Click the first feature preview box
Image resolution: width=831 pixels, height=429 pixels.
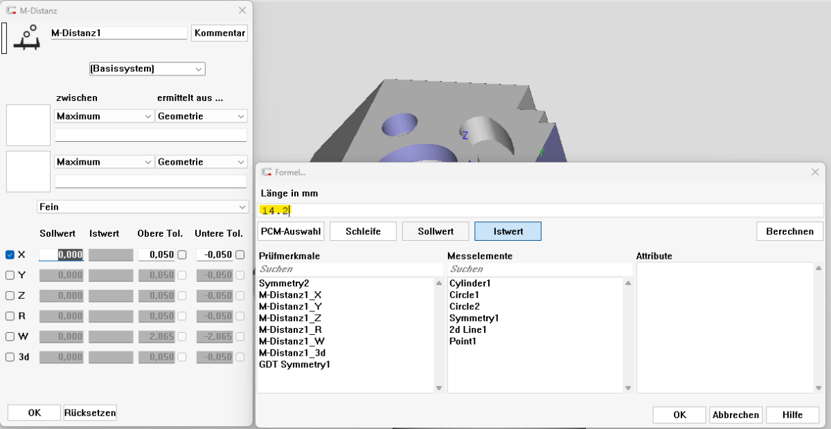pyautogui.click(x=28, y=125)
